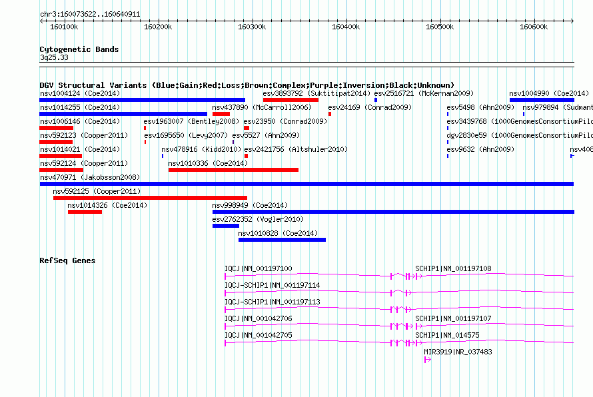The width and height of the screenshot is (593, 397).
Task: Open the esv24169 (Conrad2009) variant
Action: click(370, 107)
